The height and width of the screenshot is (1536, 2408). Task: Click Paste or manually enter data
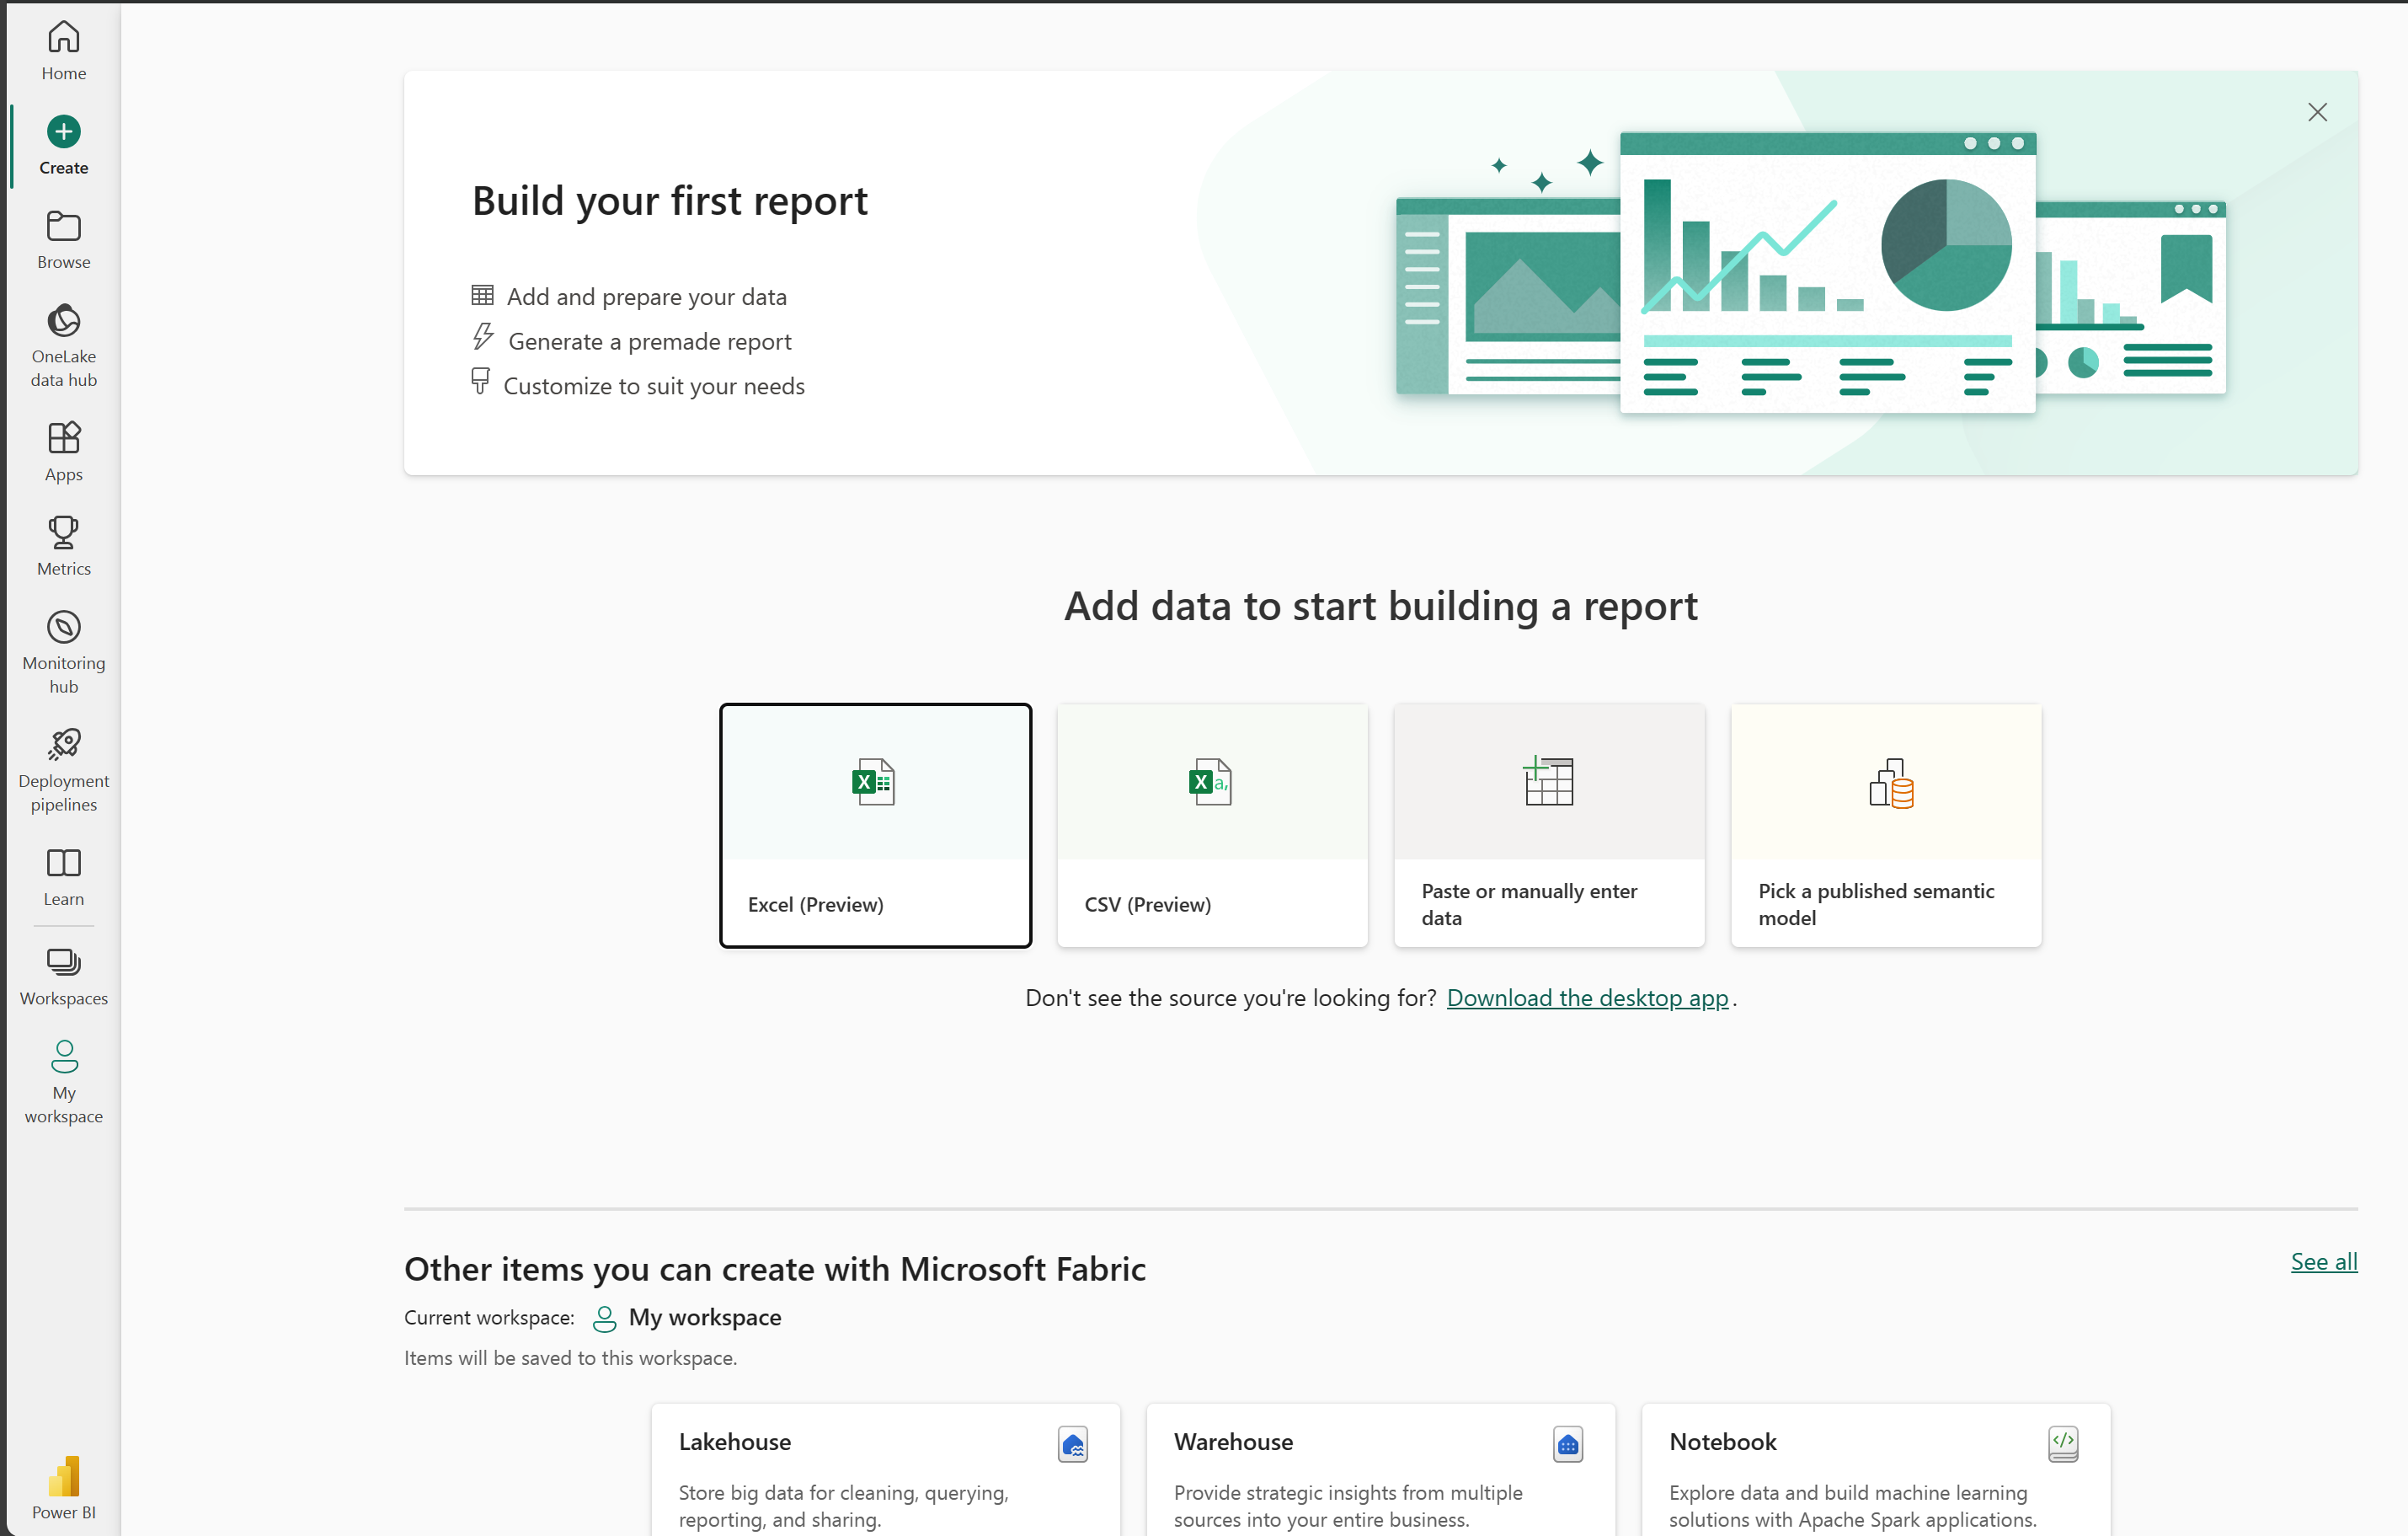point(1548,823)
